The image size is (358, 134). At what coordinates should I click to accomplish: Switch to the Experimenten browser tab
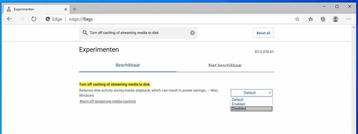click(36, 9)
